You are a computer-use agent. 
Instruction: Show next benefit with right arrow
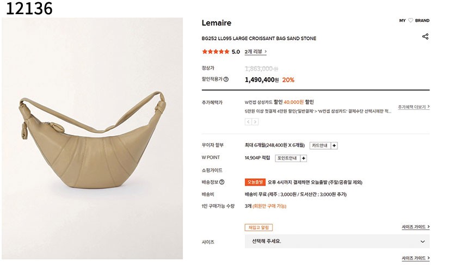pyautogui.click(x=255, y=122)
